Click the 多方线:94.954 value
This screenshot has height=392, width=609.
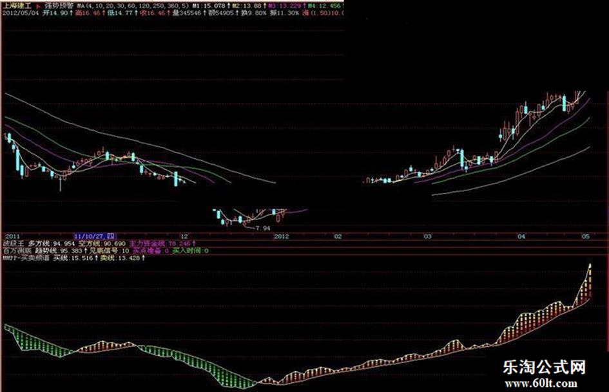pos(52,244)
